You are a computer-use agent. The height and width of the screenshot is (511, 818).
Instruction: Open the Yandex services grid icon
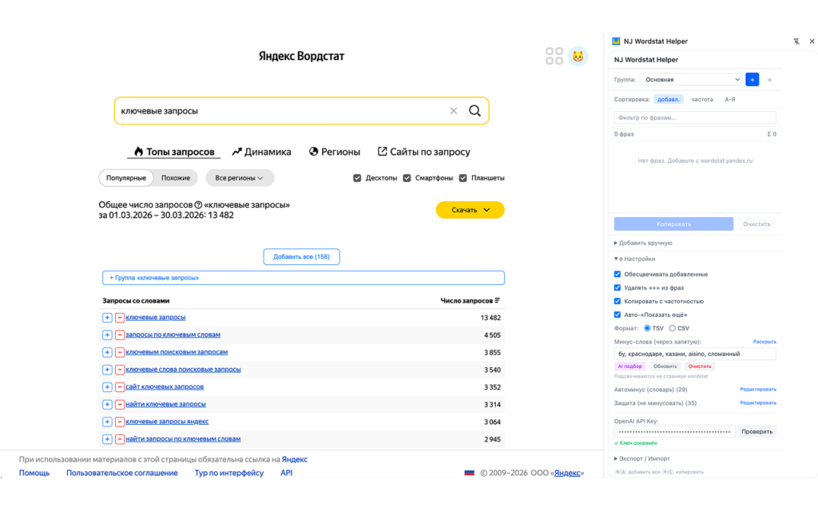click(x=554, y=56)
